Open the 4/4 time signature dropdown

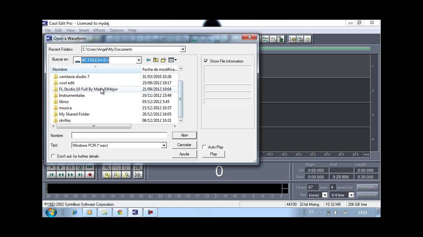pos(351,195)
